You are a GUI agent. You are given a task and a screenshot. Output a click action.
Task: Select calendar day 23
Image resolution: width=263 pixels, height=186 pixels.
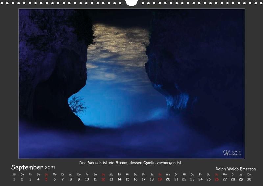coord(192,179)
